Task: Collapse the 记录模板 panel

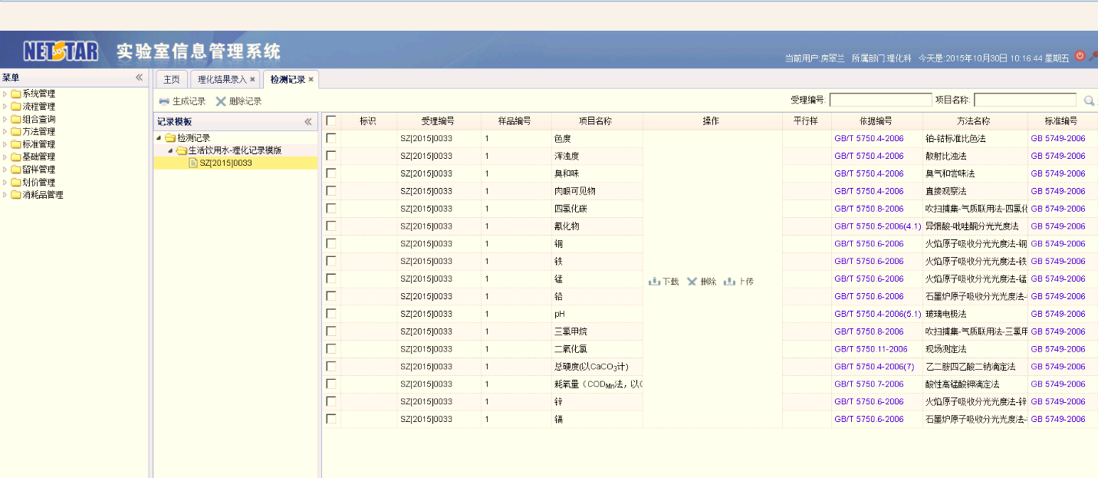Action: point(308,122)
